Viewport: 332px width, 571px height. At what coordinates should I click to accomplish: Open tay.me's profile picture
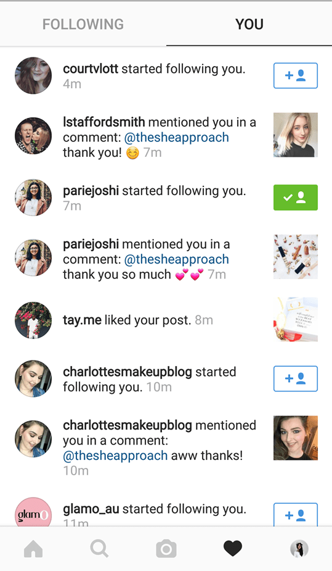(x=33, y=320)
